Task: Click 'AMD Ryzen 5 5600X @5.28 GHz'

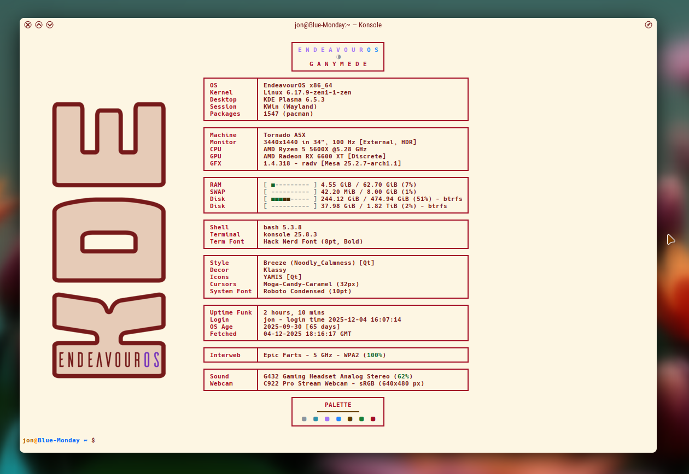Action: 315,150
